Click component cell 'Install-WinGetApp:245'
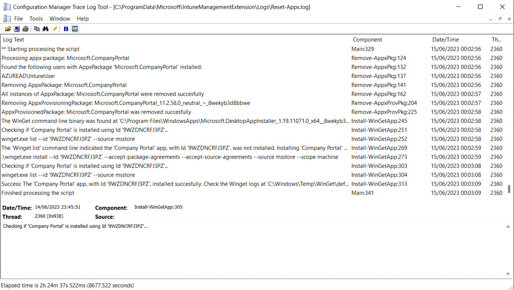The height and width of the screenshot is (290, 514). click(379, 121)
